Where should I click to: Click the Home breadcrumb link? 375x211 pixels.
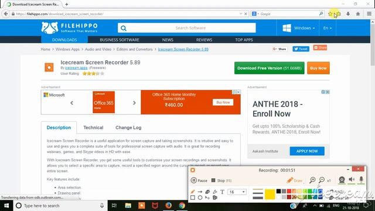[x=46, y=49]
